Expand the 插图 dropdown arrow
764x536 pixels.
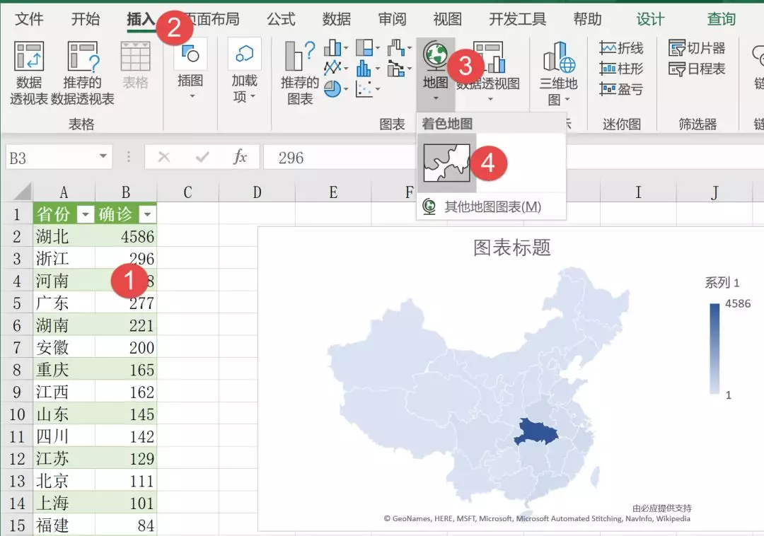[192, 96]
